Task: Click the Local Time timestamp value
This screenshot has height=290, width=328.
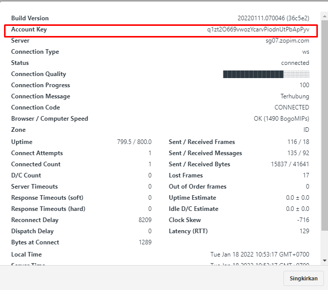Action: pos(260,255)
